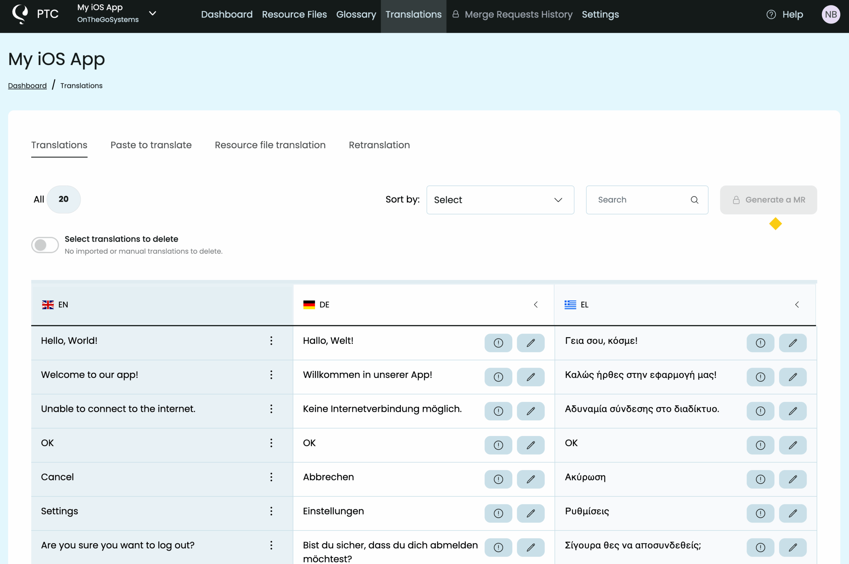The height and width of the screenshot is (564, 849).
Task: Edit the Greek translation Ακύρωση
Action: click(x=793, y=479)
